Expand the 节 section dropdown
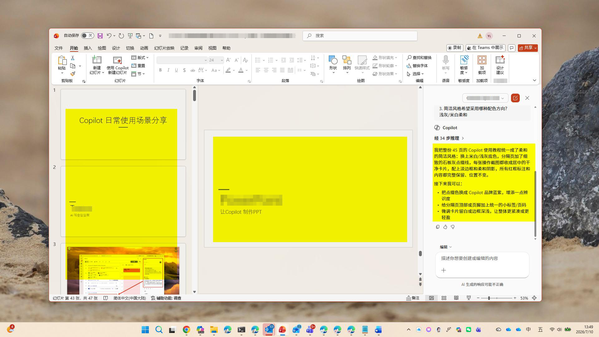This screenshot has height=337, width=599. 138,74
